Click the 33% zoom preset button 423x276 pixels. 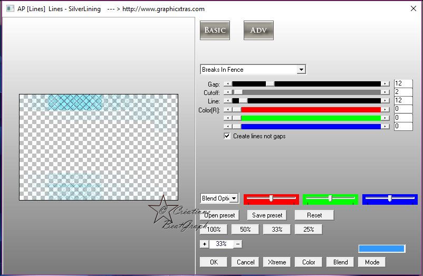point(277,230)
